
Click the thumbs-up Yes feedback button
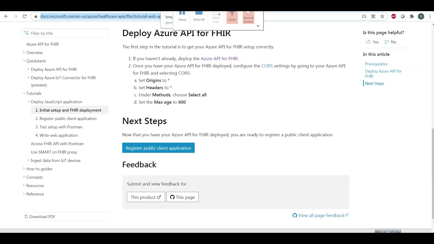[372, 42]
